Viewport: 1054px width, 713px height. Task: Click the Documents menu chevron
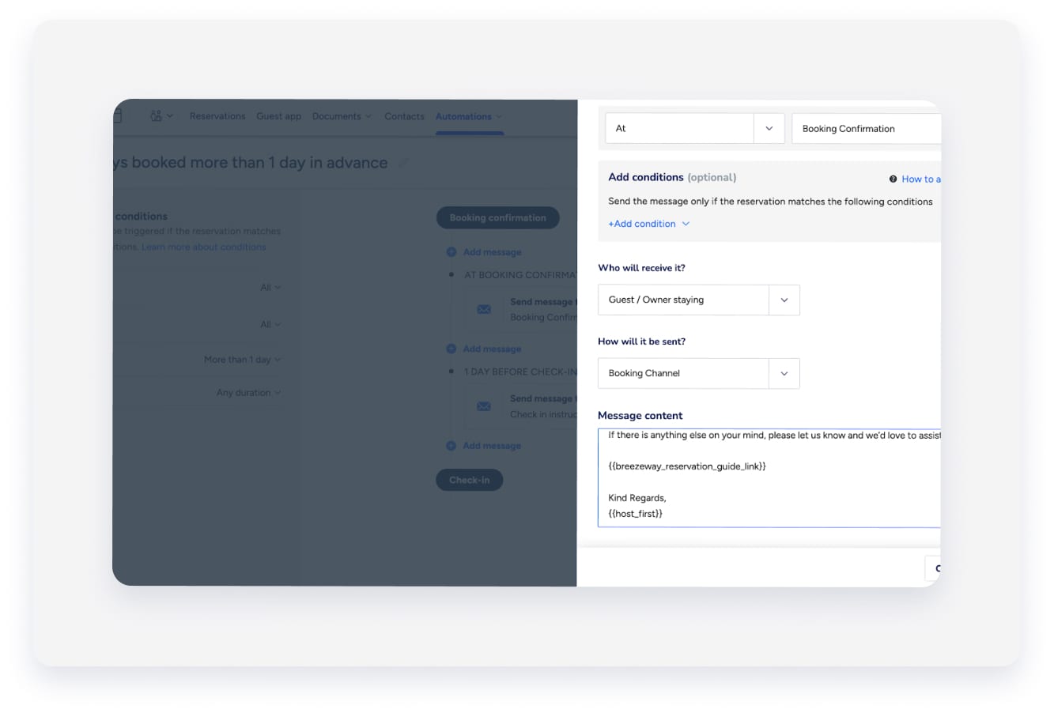coord(368,116)
